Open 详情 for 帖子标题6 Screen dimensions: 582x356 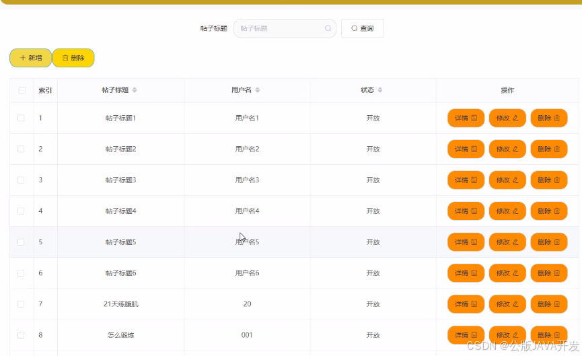point(466,273)
